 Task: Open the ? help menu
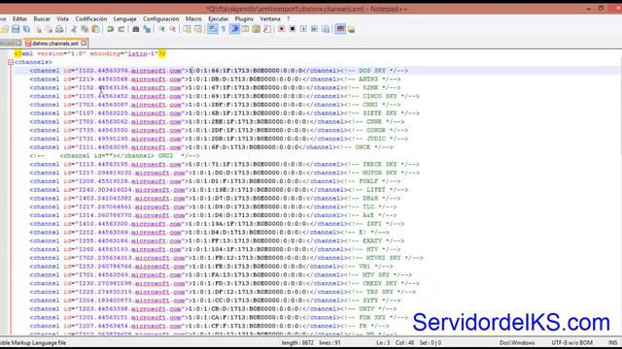(289, 19)
